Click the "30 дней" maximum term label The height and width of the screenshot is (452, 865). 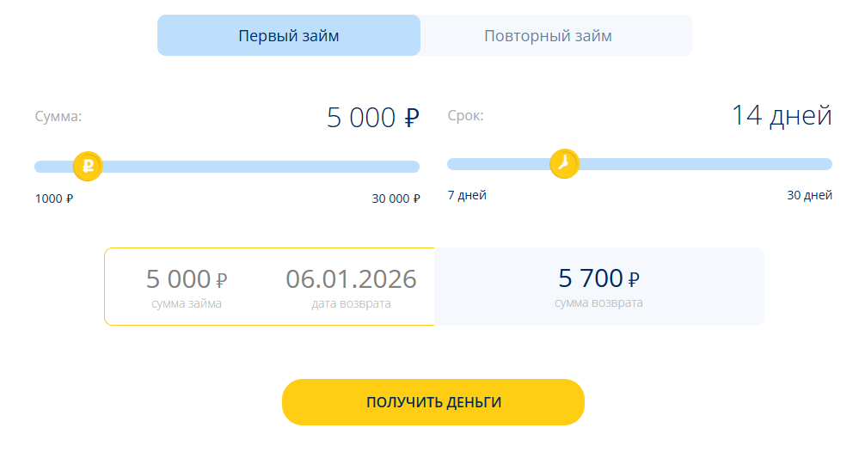(x=809, y=195)
